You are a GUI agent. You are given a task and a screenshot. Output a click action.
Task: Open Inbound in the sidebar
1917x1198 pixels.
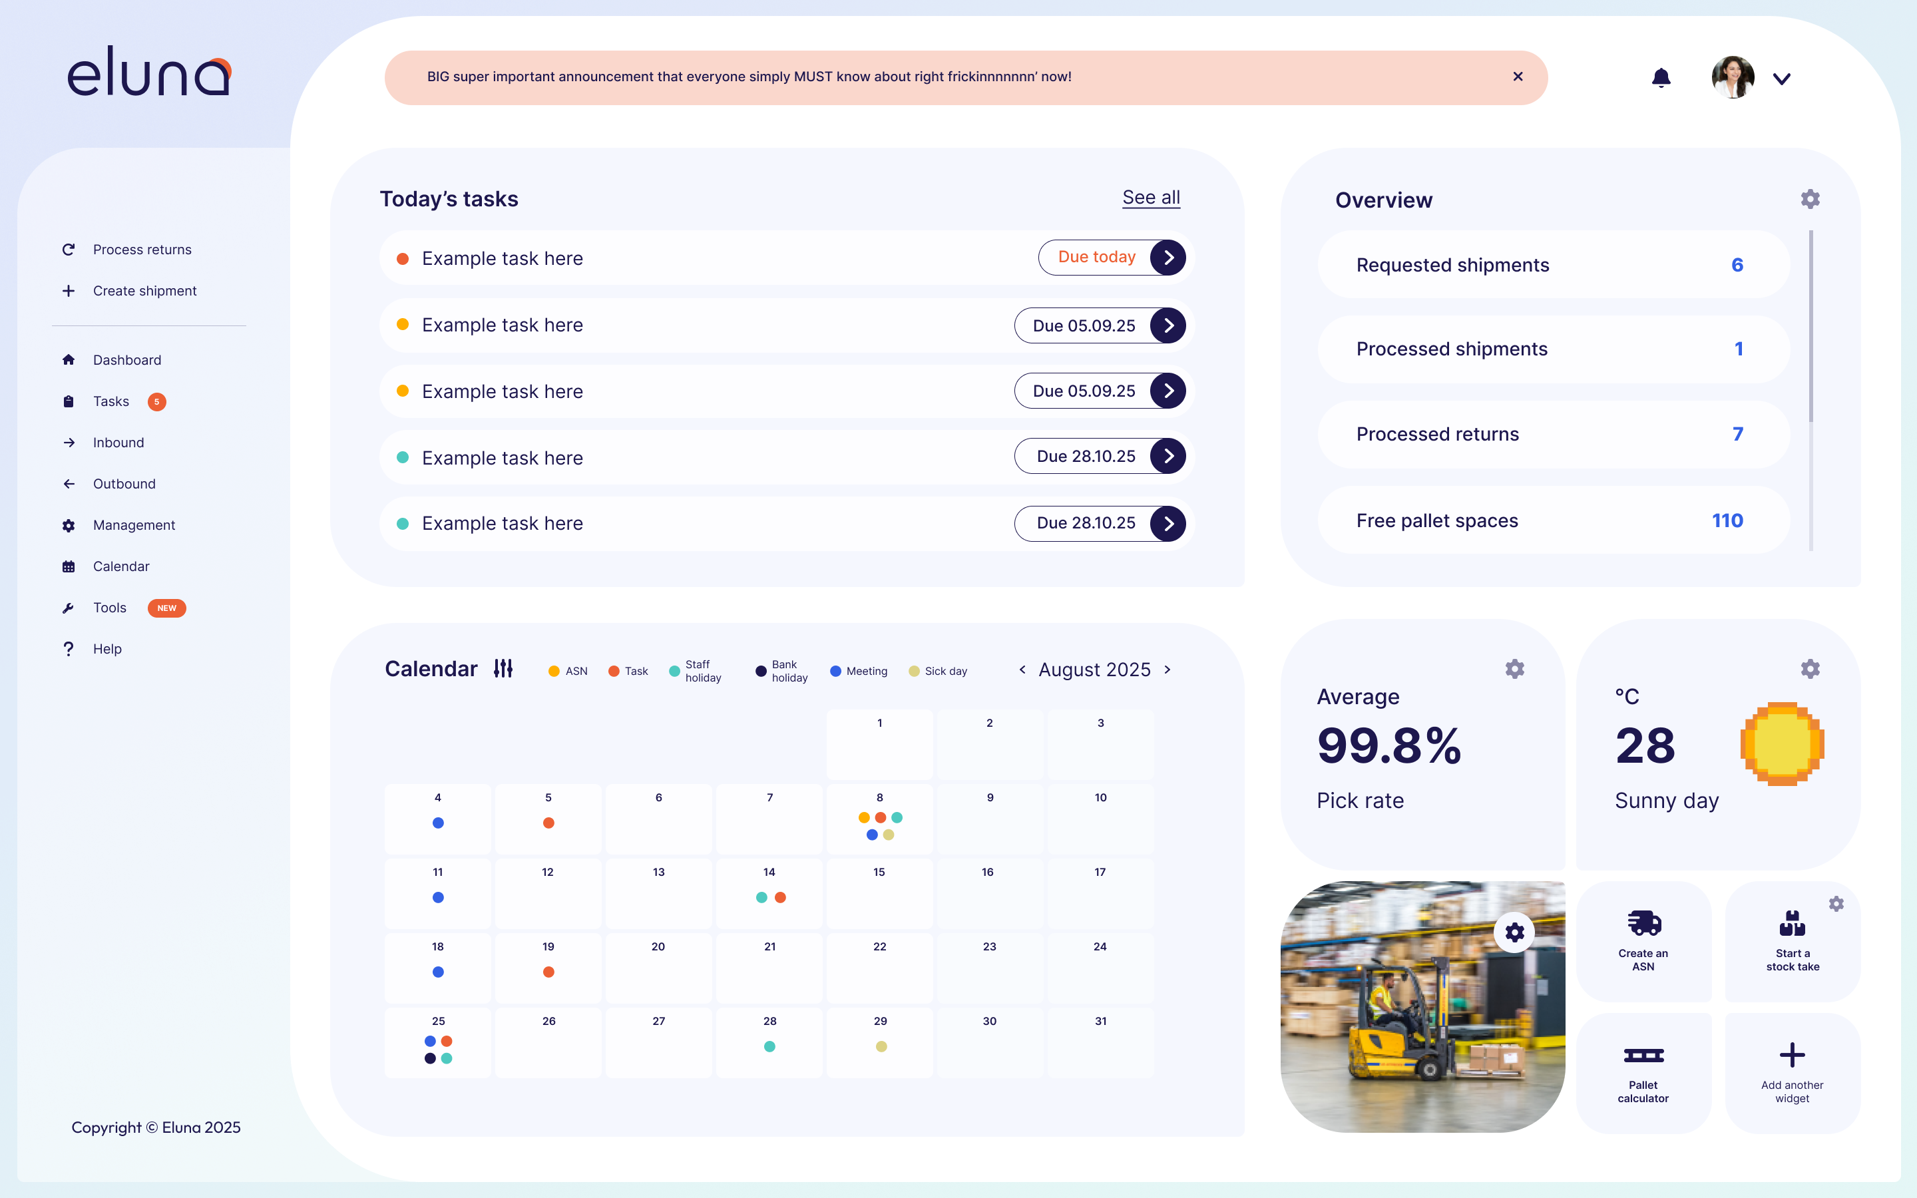118,442
